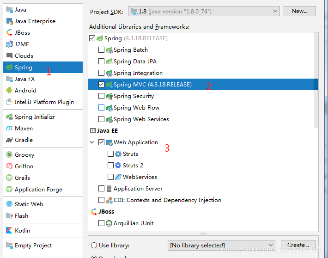Click the Spring Web Flow label
328x258 pixels.
click(x=136, y=108)
